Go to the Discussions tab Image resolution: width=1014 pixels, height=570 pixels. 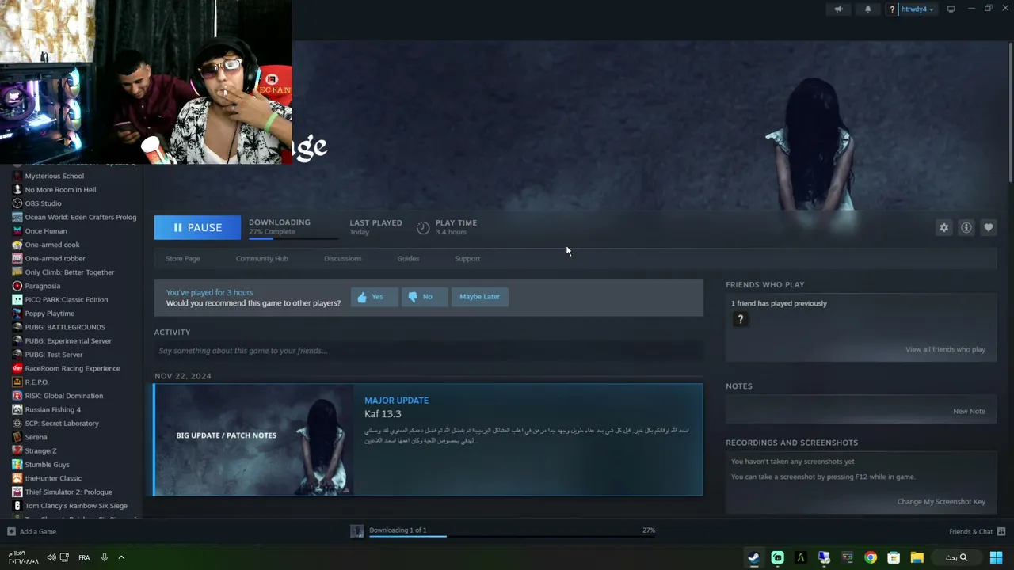[343, 258]
